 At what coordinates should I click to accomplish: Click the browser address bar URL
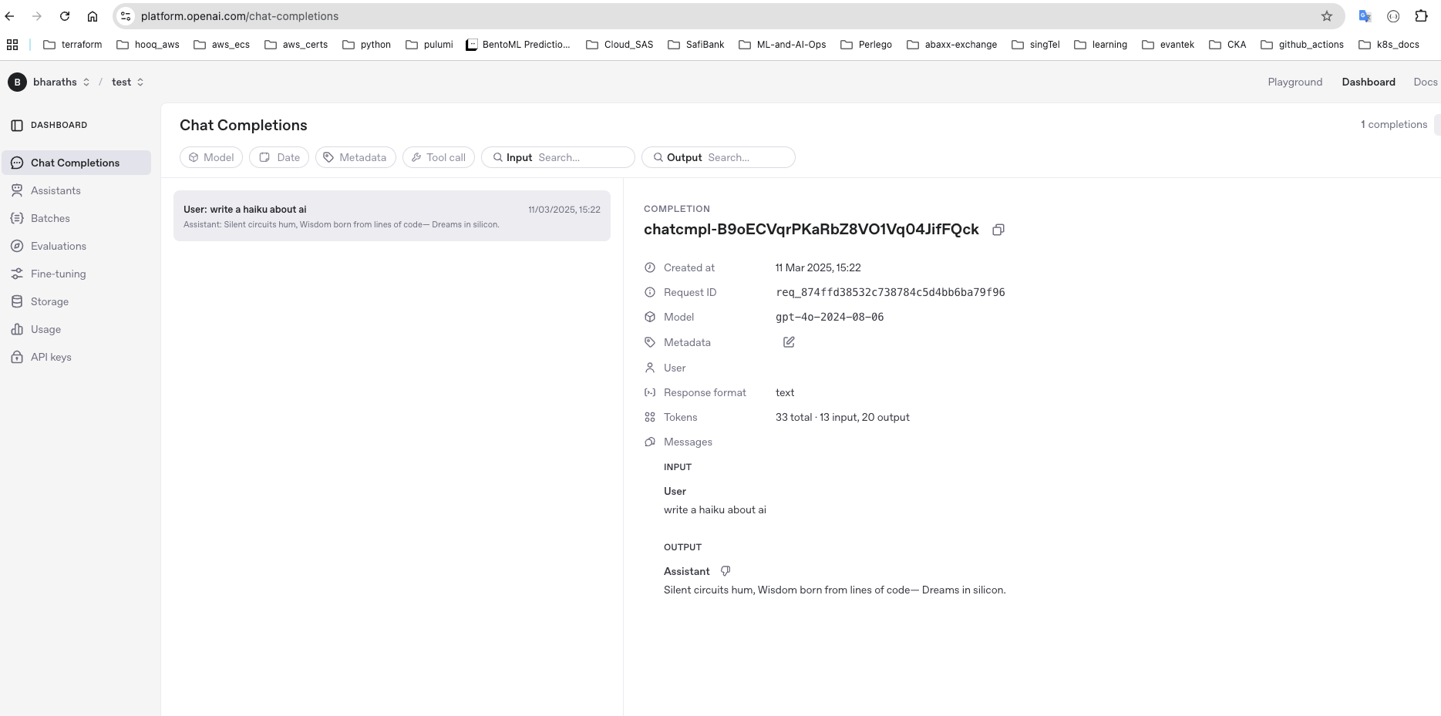[240, 16]
